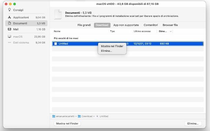Click the Dati sistema ellipsis icon

click(9, 42)
